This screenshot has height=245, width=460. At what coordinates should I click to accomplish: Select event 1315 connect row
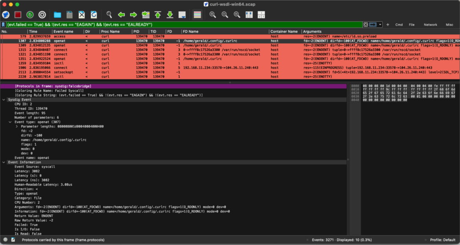point(230,50)
